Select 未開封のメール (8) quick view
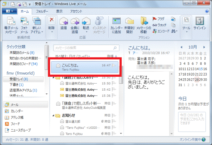Image resolution: width=212 pixels, height=145 pixels. coord(22,52)
